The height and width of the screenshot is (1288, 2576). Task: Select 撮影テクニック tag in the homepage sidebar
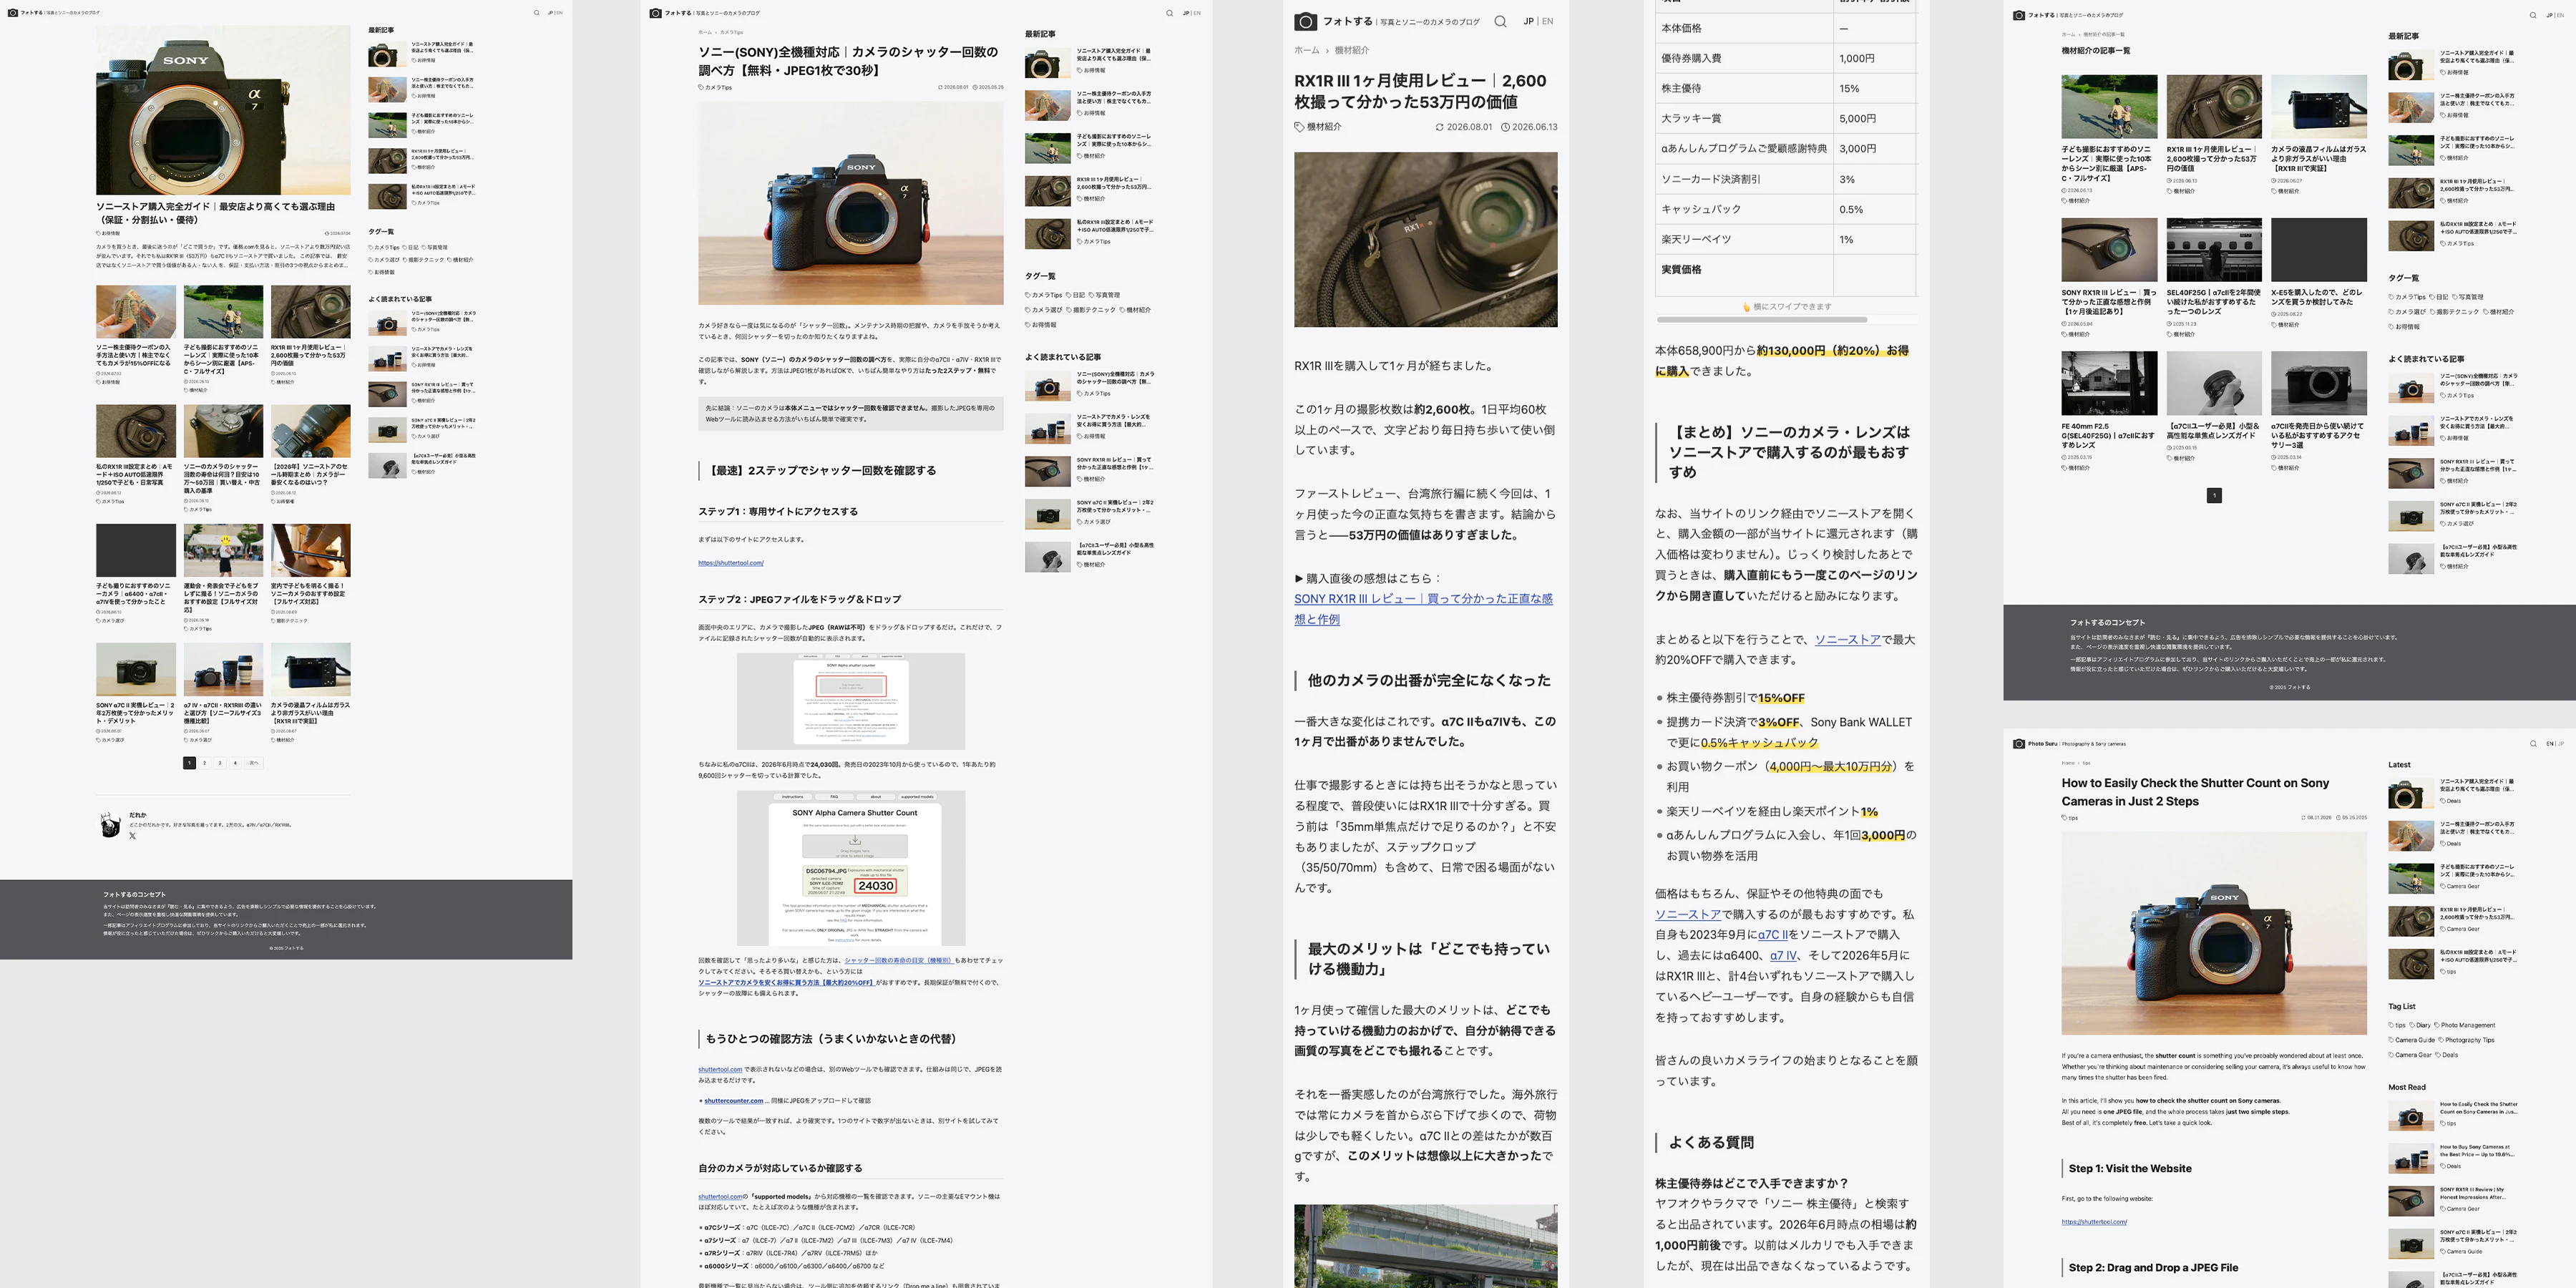(422, 260)
